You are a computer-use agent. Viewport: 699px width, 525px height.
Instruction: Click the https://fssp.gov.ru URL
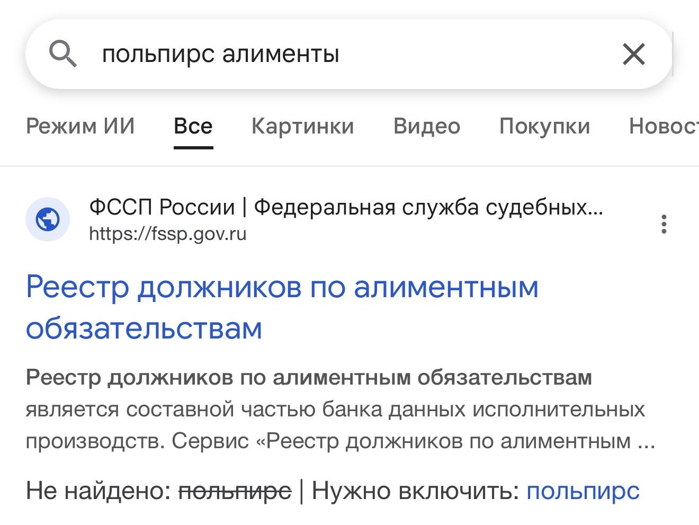click(x=168, y=234)
